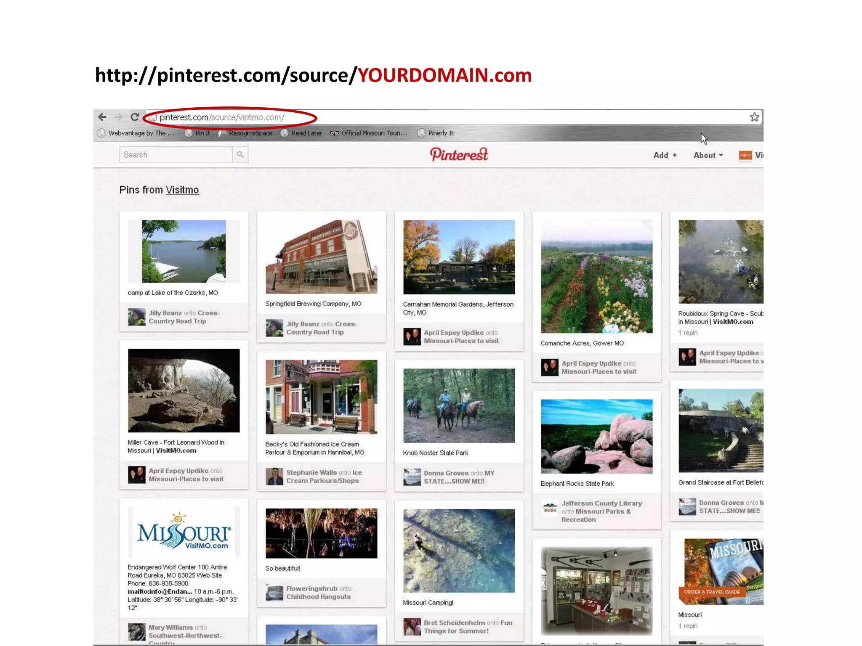Open the Missouri travel guide pin image

pos(721,572)
